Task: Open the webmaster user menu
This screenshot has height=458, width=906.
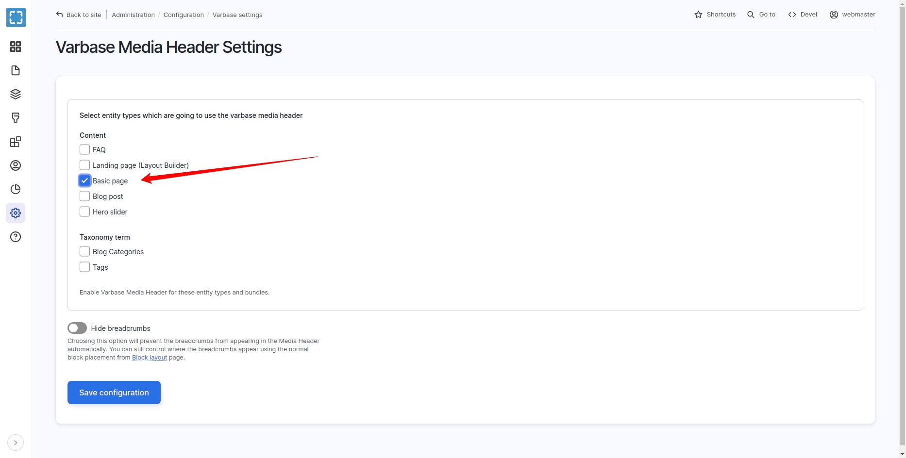Action: click(853, 15)
